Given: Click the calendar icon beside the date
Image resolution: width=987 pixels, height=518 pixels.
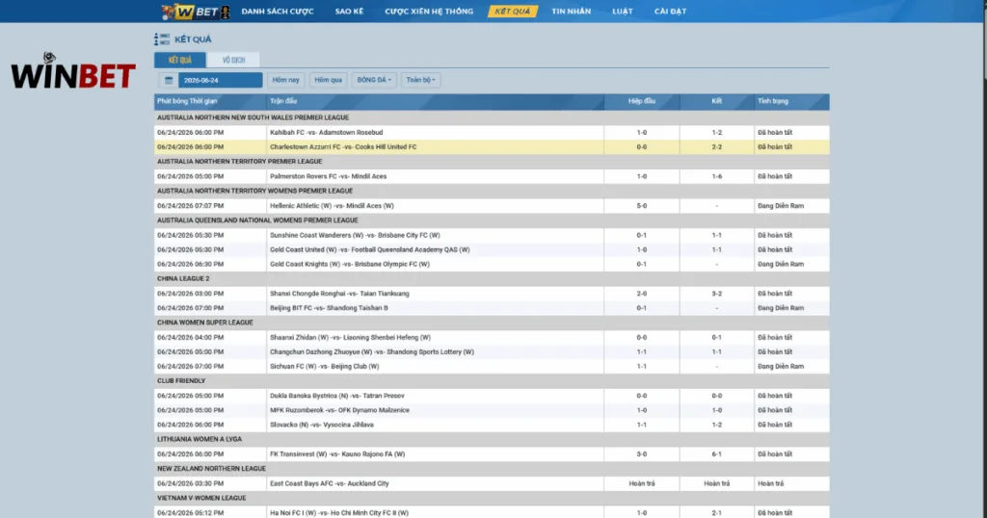Looking at the screenshot, I should point(169,80).
